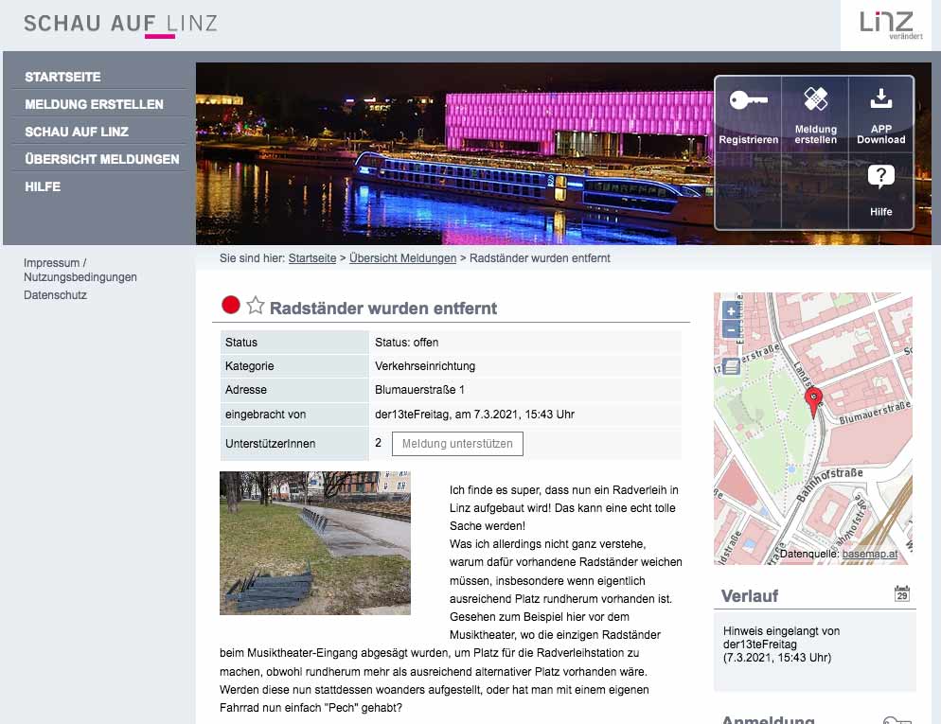Open the map layer switcher
The height and width of the screenshot is (724, 941).
point(731,367)
